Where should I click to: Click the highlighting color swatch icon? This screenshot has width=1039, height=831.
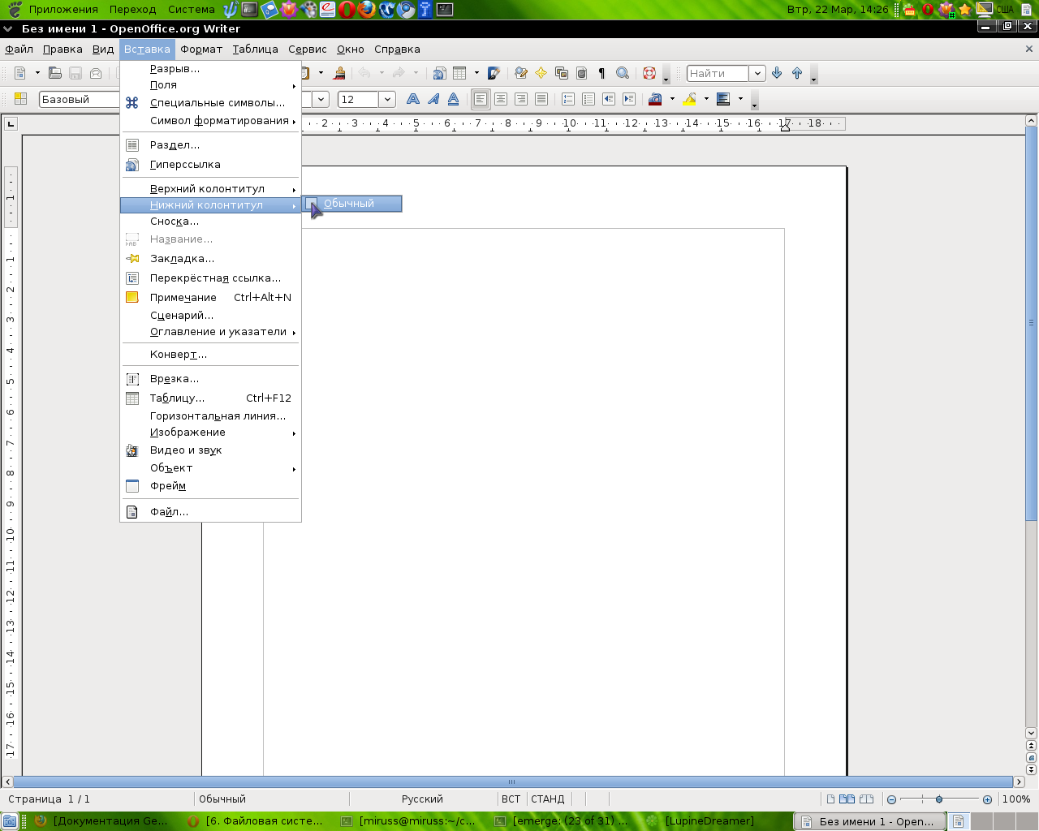pos(690,99)
